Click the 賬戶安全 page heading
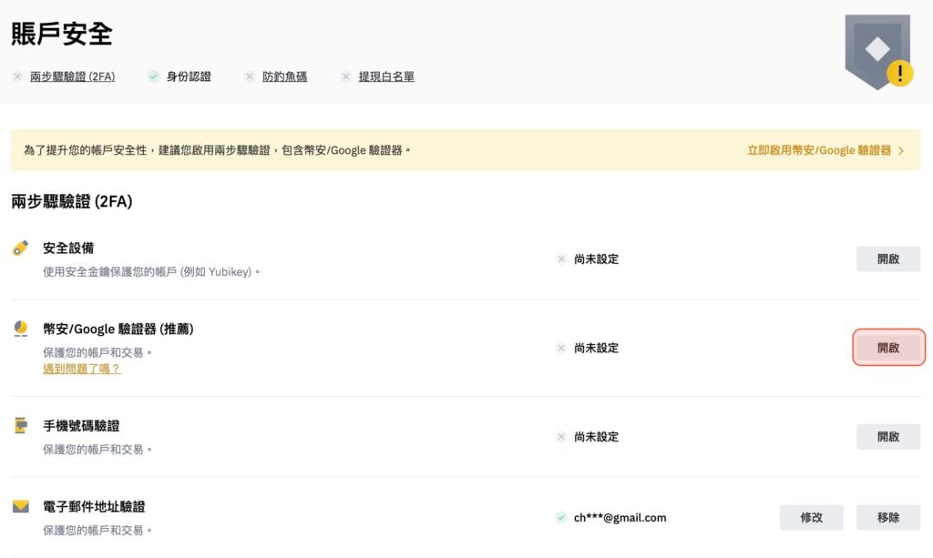 pos(62,34)
